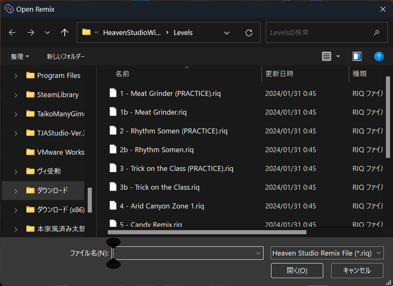The image size is (393, 286).
Task: Open the change view layout icon
Action: pyautogui.click(x=326, y=56)
